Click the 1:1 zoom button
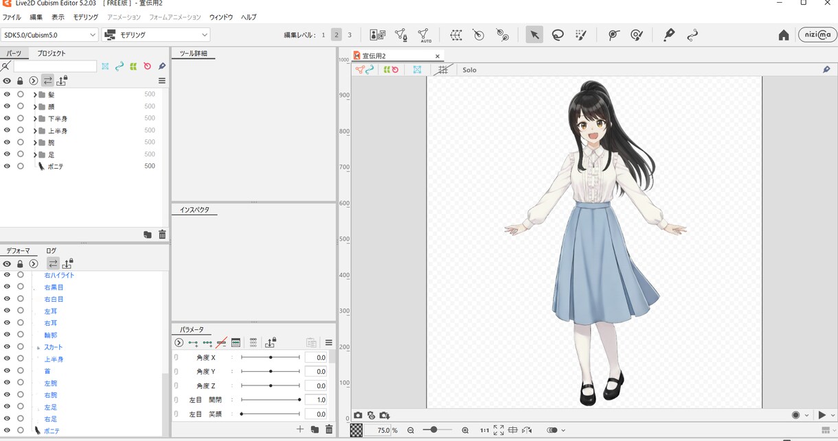Screen dimensions: 838x441 (484, 430)
